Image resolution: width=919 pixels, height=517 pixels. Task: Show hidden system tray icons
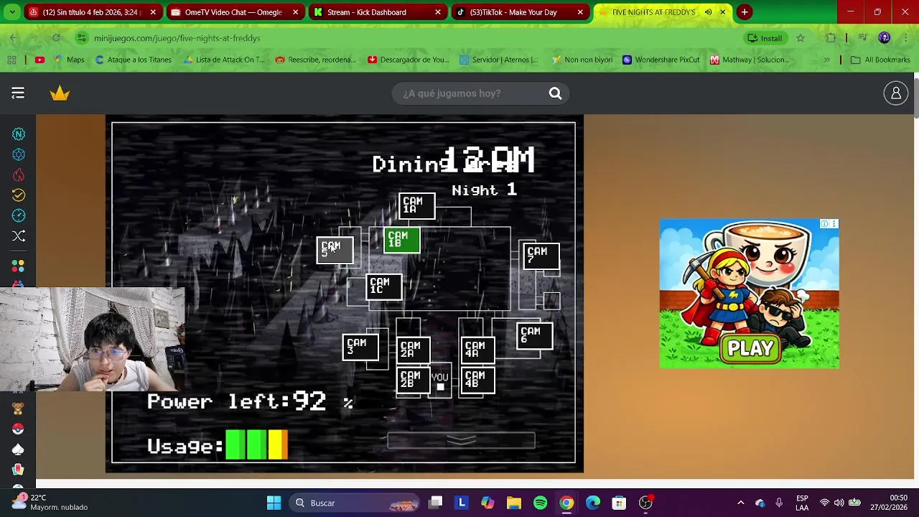click(x=741, y=503)
